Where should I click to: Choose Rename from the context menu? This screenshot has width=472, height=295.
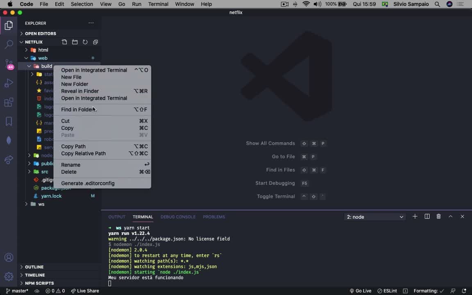(102, 165)
